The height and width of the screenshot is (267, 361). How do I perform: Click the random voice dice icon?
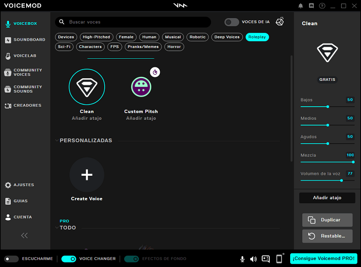pyautogui.click(x=280, y=21)
